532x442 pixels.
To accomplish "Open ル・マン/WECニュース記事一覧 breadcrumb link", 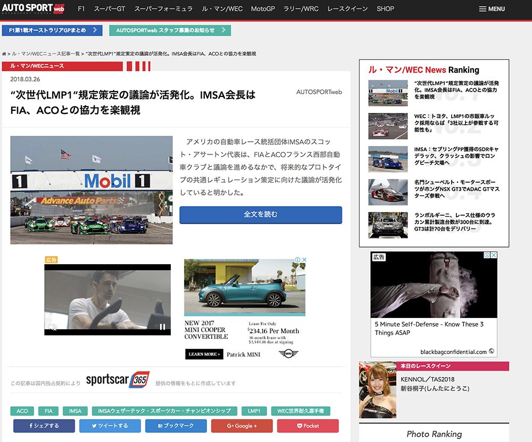I will click(46, 54).
